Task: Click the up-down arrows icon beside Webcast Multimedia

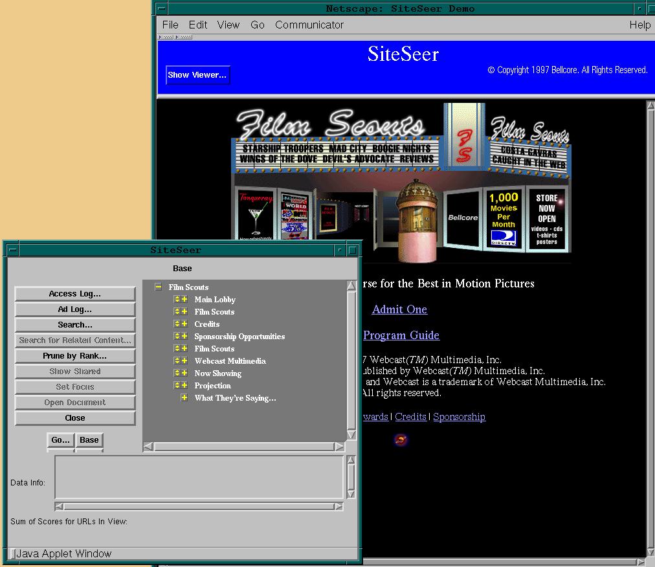Action: click(177, 361)
